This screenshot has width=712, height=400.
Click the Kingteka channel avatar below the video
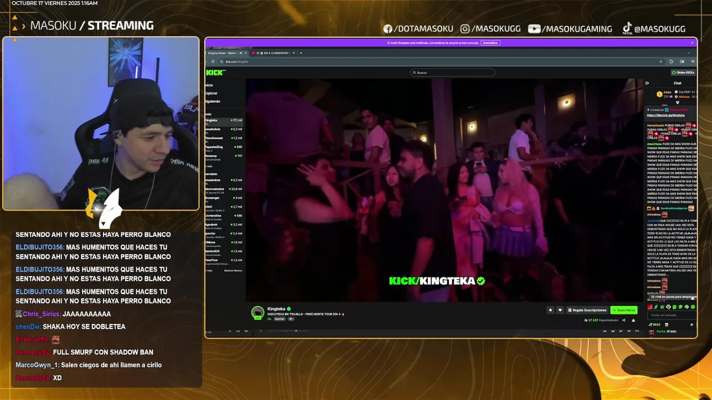click(258, 313)
